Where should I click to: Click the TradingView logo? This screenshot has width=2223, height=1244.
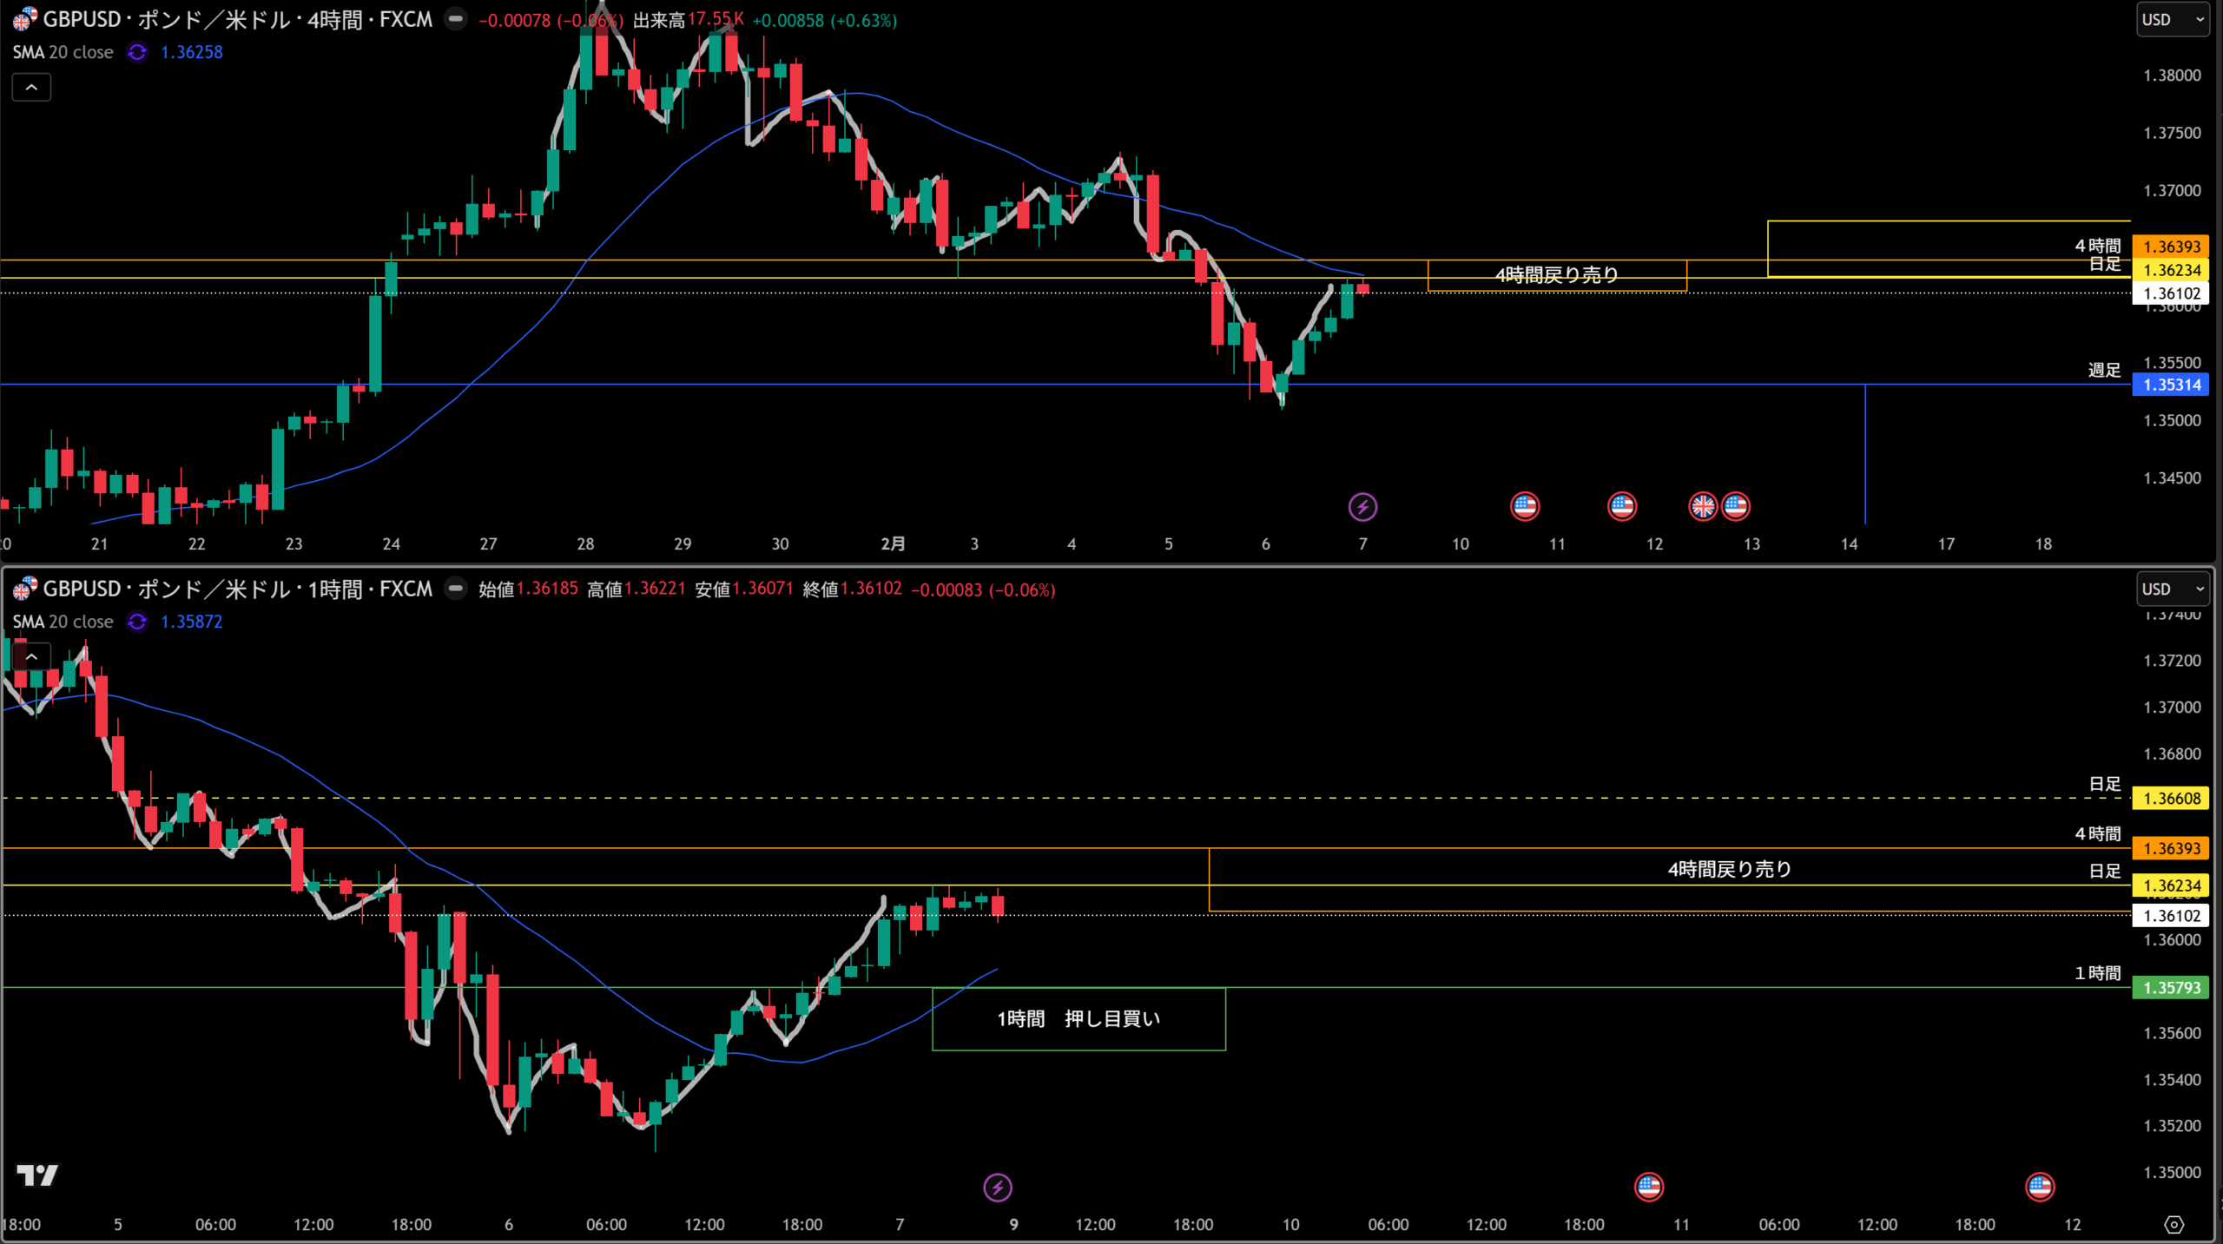tap(37, 1175)
